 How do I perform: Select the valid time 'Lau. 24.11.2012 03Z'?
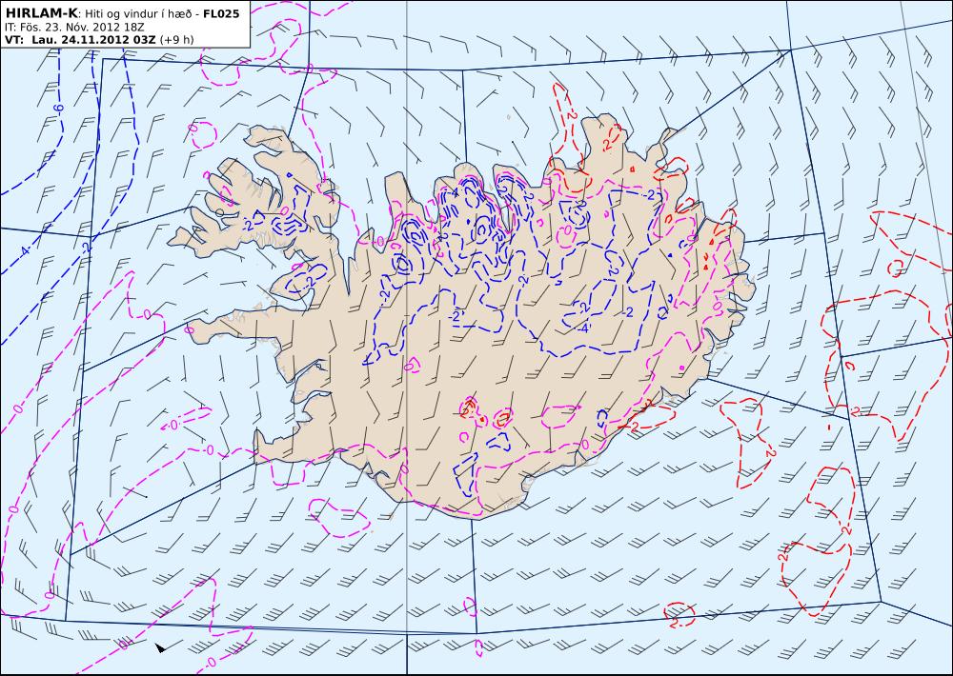[x=94, y=40]
